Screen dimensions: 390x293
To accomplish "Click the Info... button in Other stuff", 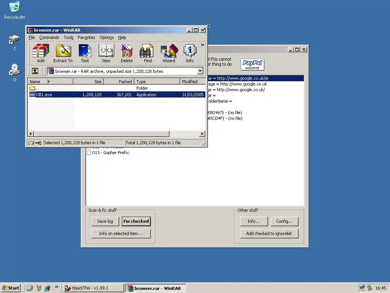I will (254, 221).
